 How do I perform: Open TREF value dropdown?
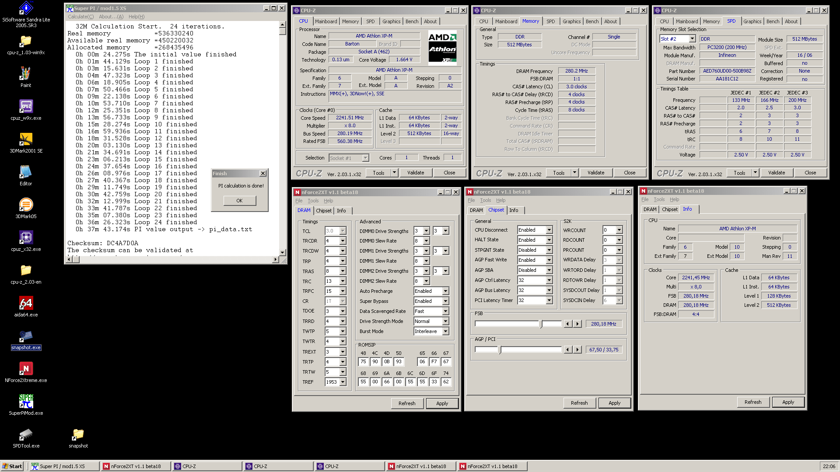(343, 382)
